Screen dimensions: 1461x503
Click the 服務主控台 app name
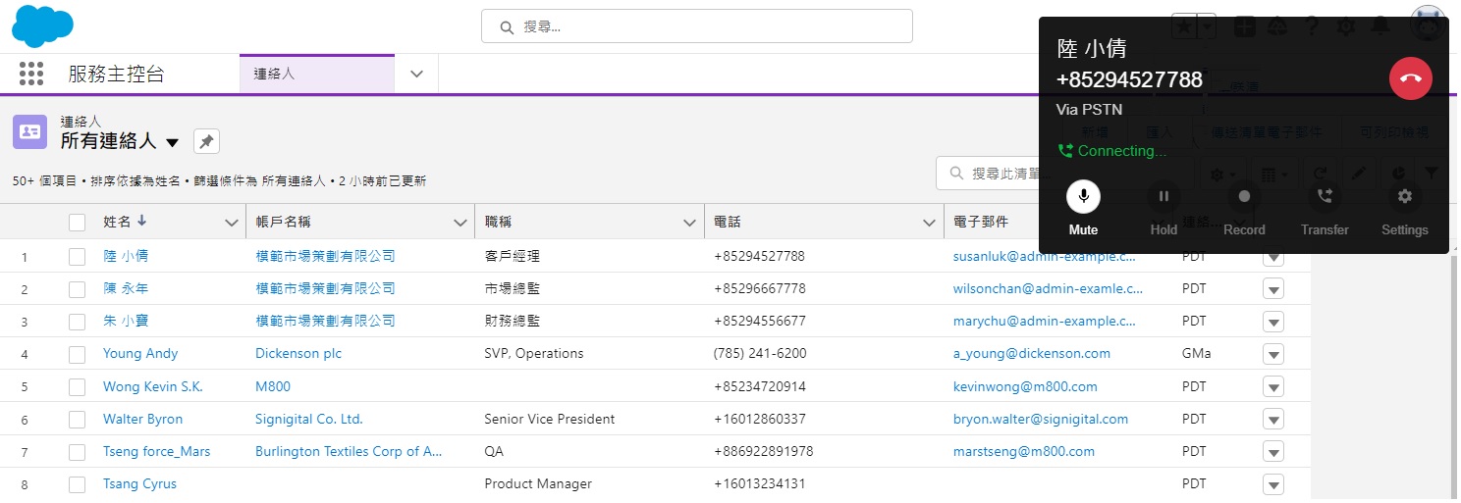pyautogui.click(x=116, y=74)
